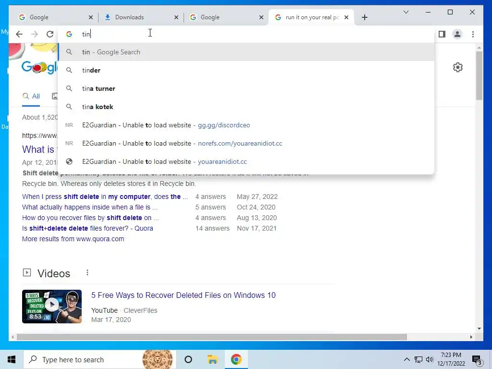Click the vertical scrollbar down arrow
The image size is (492, 369).
(479, 329)
